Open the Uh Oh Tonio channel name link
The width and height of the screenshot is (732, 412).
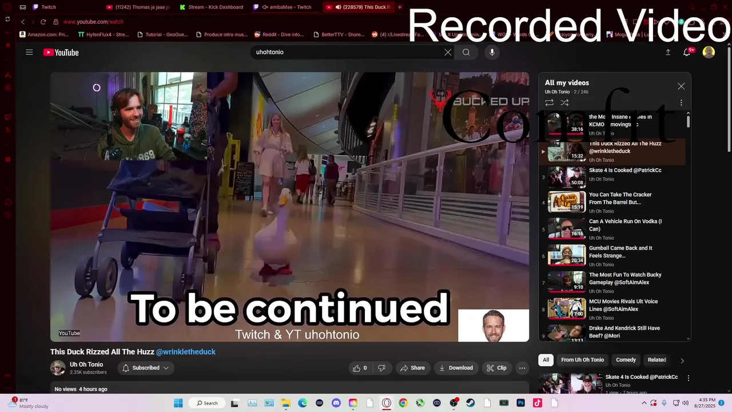[x=86, y=365]
